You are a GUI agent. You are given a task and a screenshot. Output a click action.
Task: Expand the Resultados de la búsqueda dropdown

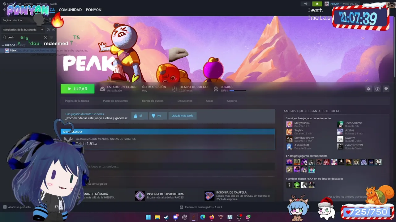23,30
